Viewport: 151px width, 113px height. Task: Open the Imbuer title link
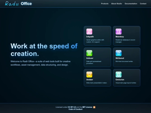pos(90,58)
